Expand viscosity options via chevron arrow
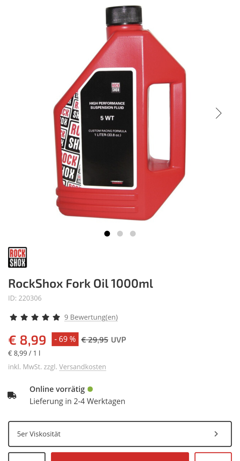The image size is (240, 461). coord(216,434)
